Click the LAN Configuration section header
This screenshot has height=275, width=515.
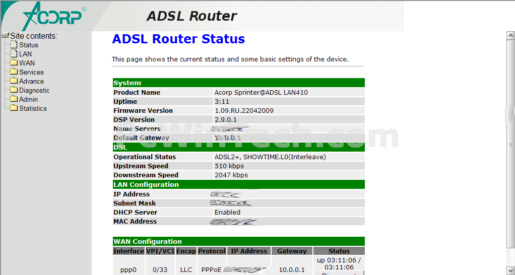click(x=239, y=184)
